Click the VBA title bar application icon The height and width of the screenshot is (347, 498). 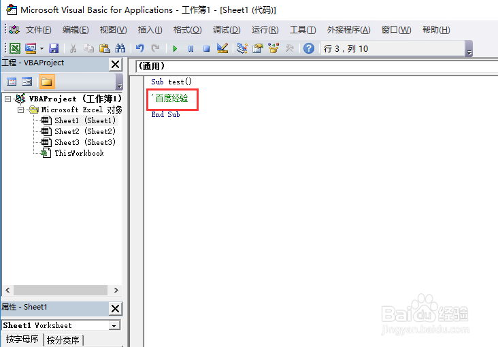tap(12, 10)
